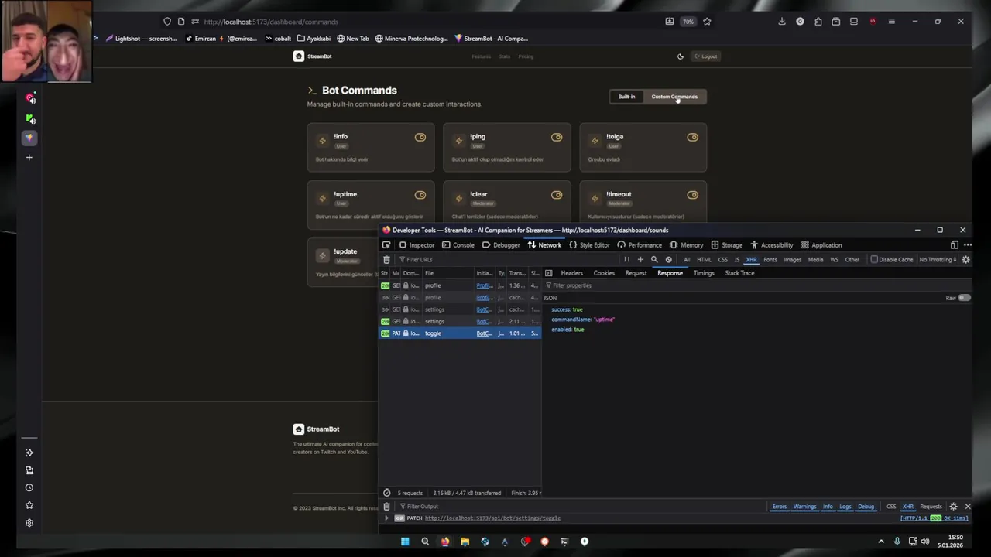Toggle the Debug console filter
991x557 pixels.
click(x=866, y=507)
